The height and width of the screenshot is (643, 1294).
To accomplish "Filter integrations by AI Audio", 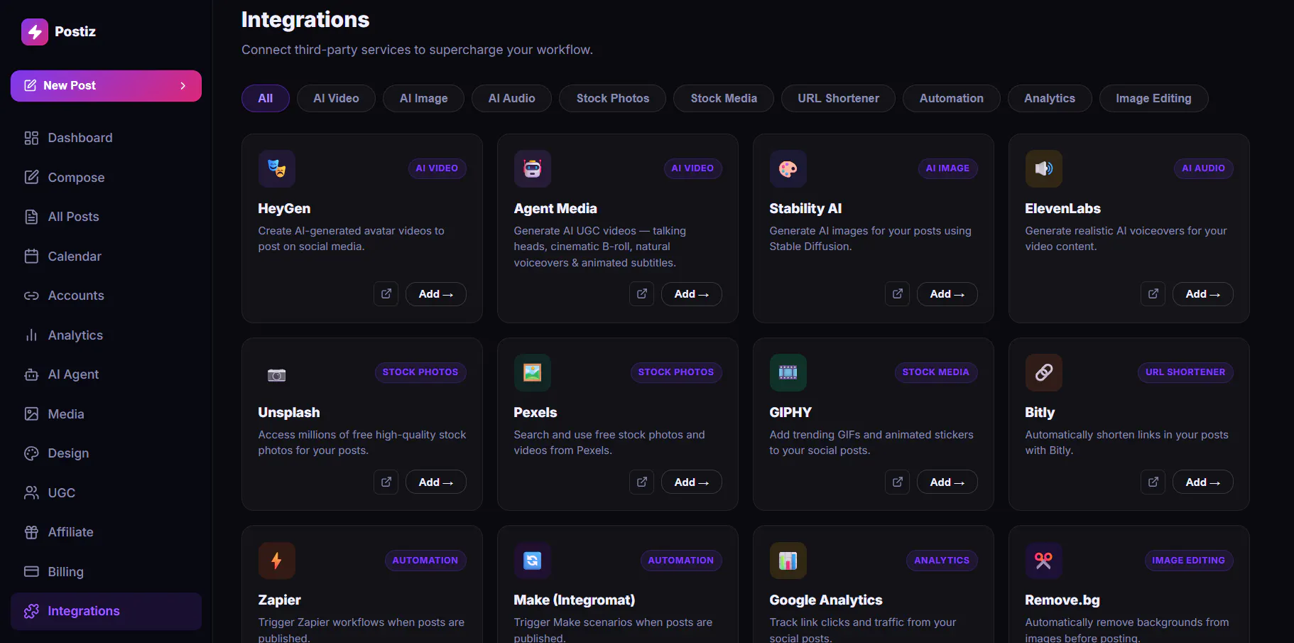I will click(511, 99).
